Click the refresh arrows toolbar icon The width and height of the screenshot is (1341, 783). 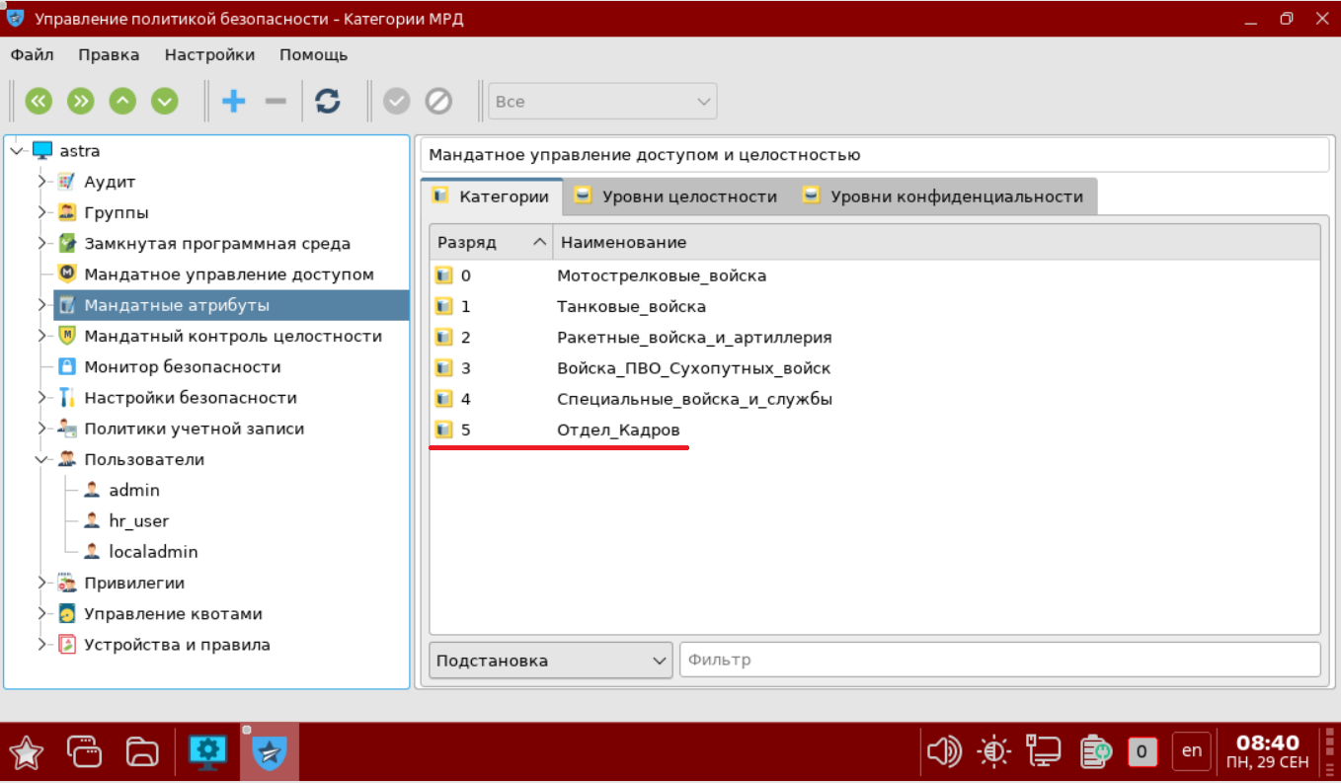coord(328,101)
